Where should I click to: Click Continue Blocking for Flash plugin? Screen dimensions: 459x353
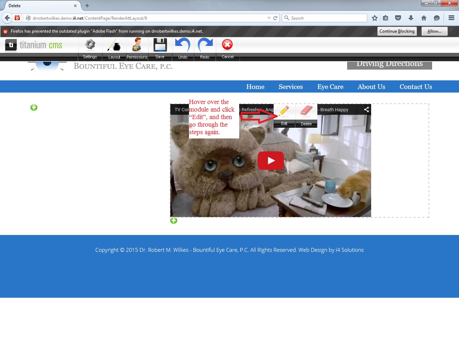(397, 31)
